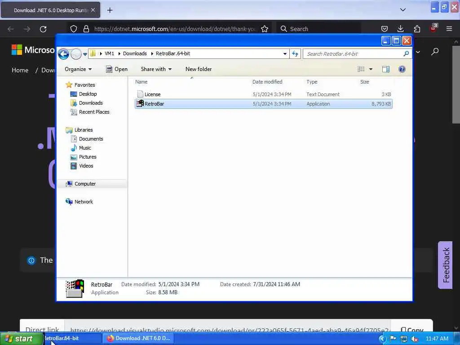Go back with Explorer's blue back arrow
Image resolution: width=460 pixels, height=345 pixels.
pyautogui.click(x=63, y=54)
